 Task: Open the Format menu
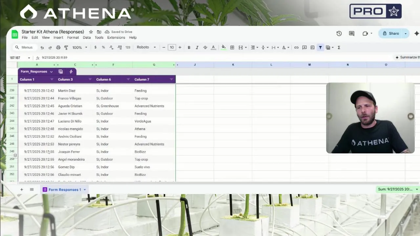click(73, 38)
